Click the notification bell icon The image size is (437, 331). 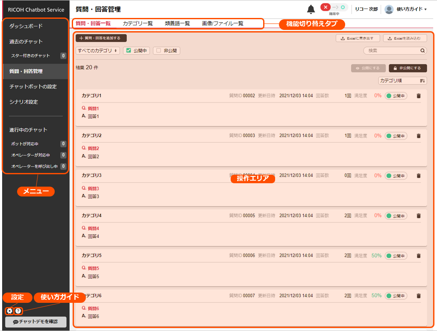point(311,9)
